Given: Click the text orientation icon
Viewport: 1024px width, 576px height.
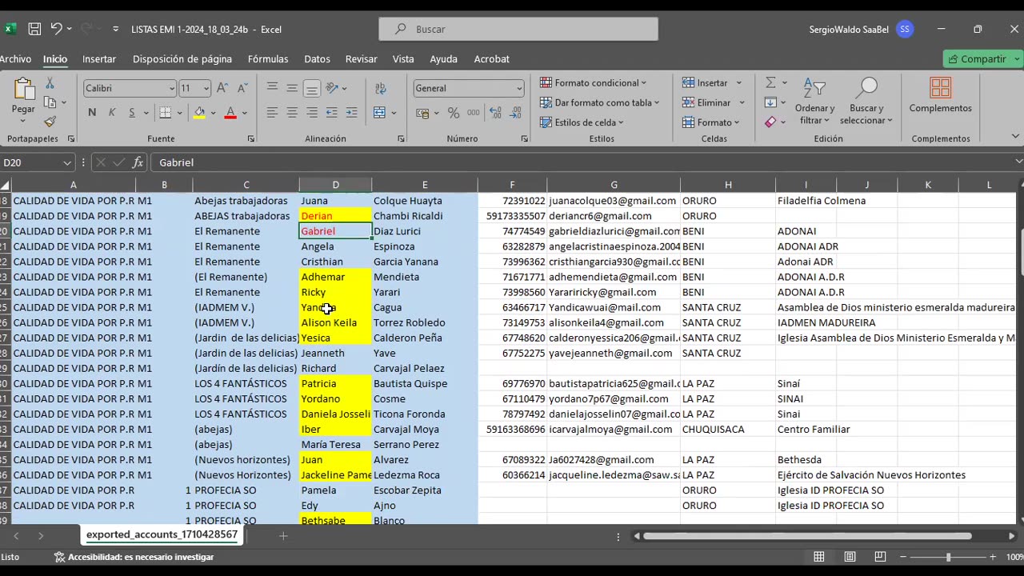Looking at the screenshot, I should coord(334,88).
